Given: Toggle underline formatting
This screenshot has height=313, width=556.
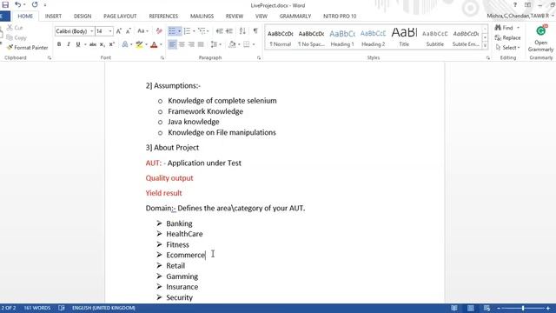Looking at the screenshot, I should 78,44.
